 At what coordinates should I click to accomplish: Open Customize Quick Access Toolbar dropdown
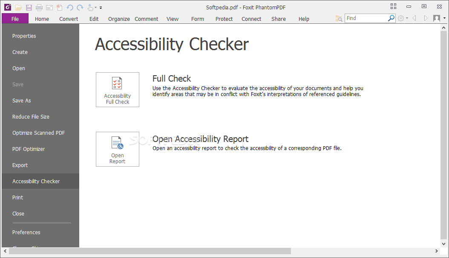coord(101,8)
